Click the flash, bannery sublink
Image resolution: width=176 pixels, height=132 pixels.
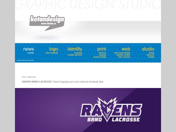click(x=124, y=57)
